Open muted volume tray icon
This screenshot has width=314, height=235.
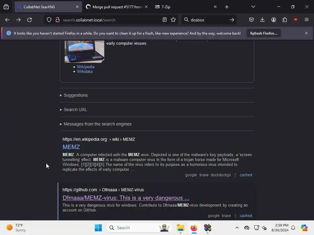click(x=264, y=228)
